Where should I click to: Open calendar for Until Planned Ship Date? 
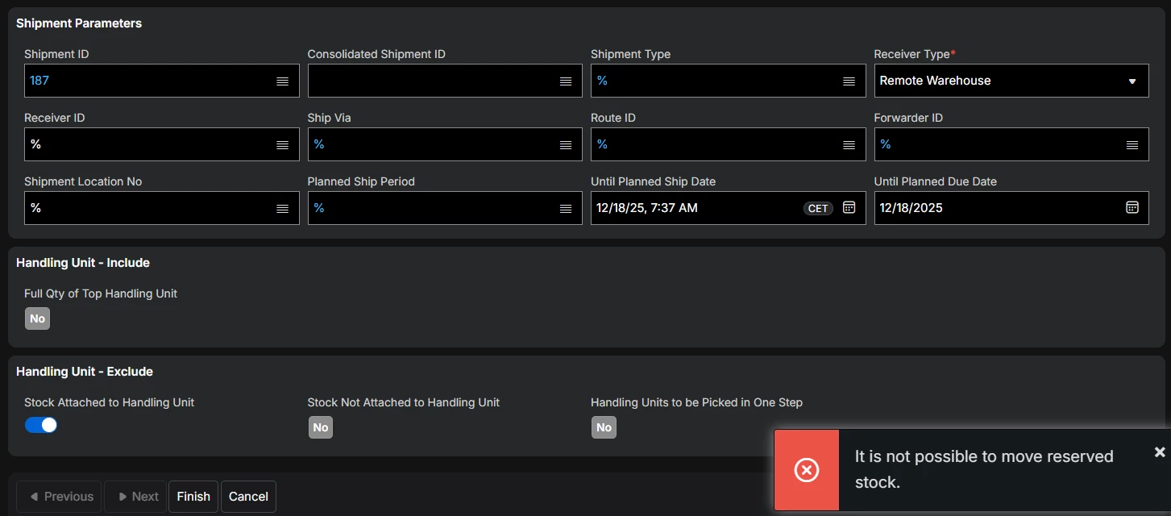coord(849,207)
